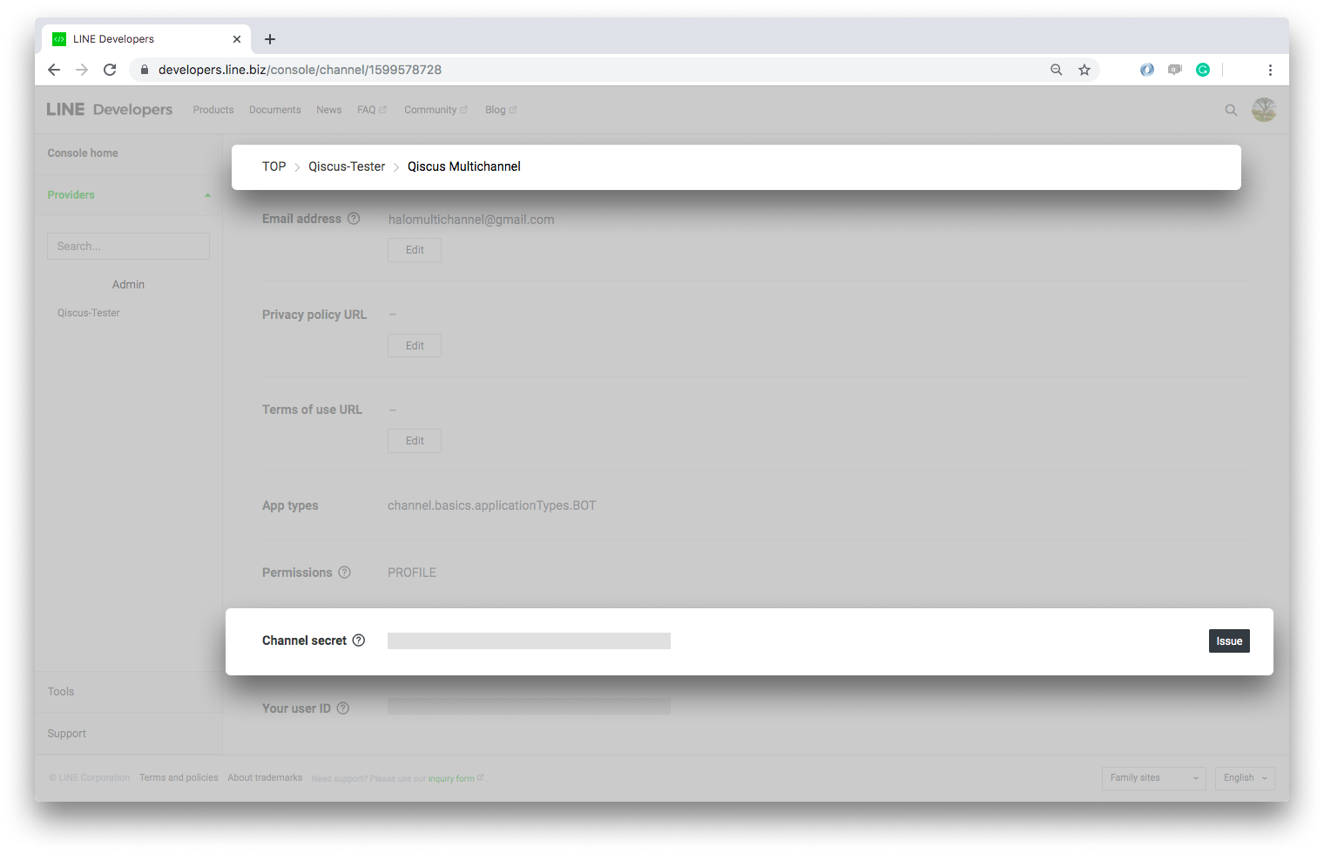Click help icon next to Your user ID
This screenshot has height=854, width=1324.
click(343, 708)
